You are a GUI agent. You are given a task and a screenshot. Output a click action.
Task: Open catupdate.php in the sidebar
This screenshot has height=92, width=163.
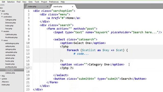11,52
